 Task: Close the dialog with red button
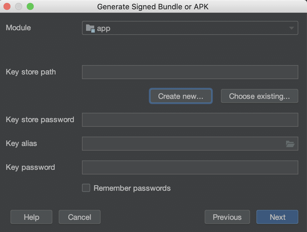[x=7, y=6]
